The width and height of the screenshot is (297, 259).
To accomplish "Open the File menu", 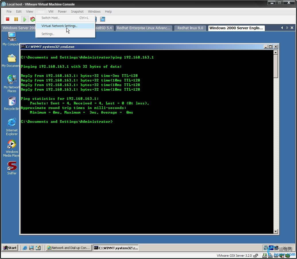I will point(9,11).
